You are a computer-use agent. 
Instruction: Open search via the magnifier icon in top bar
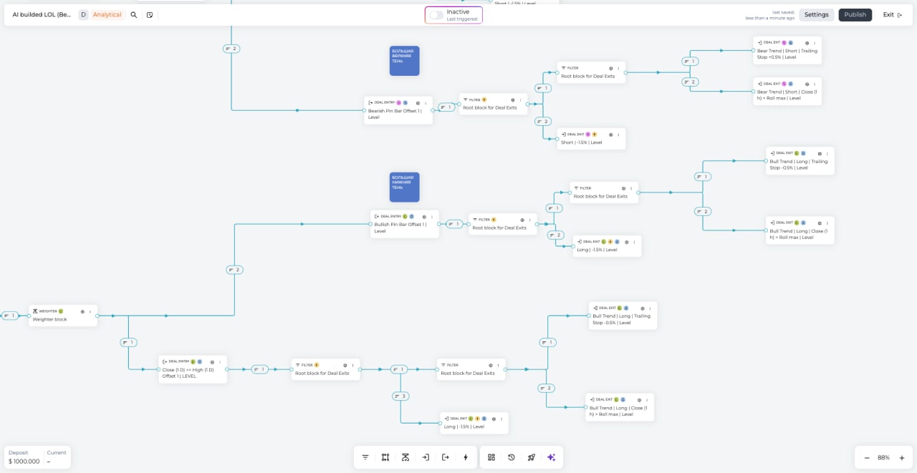click(x=133, y=14)
